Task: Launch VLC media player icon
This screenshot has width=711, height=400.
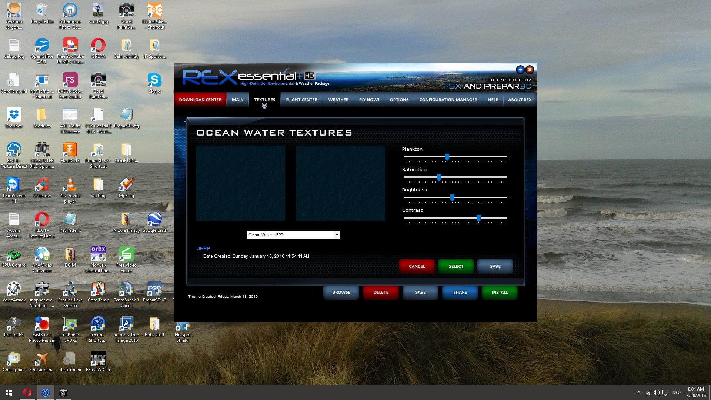Action: 70,190
